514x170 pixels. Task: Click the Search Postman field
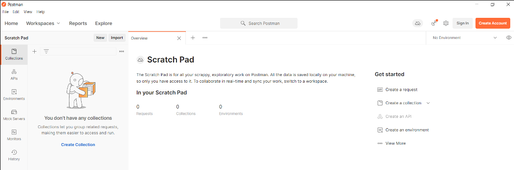259,23
